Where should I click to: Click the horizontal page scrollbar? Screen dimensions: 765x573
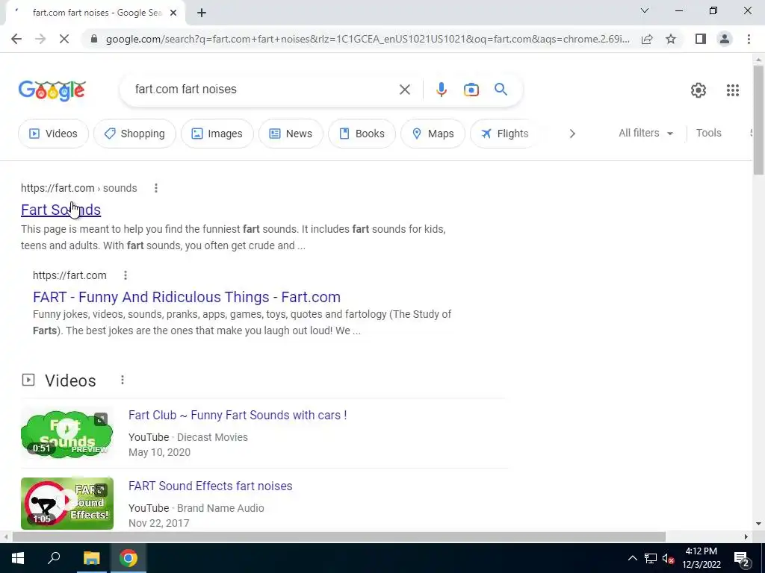[x=339, y=536]
